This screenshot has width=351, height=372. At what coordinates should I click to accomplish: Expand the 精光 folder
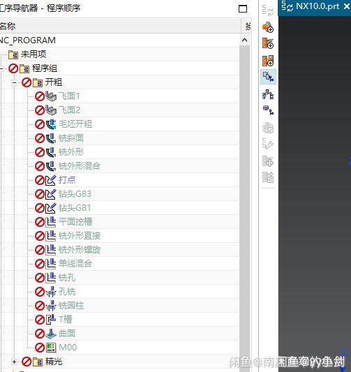(x=14, y=362)
